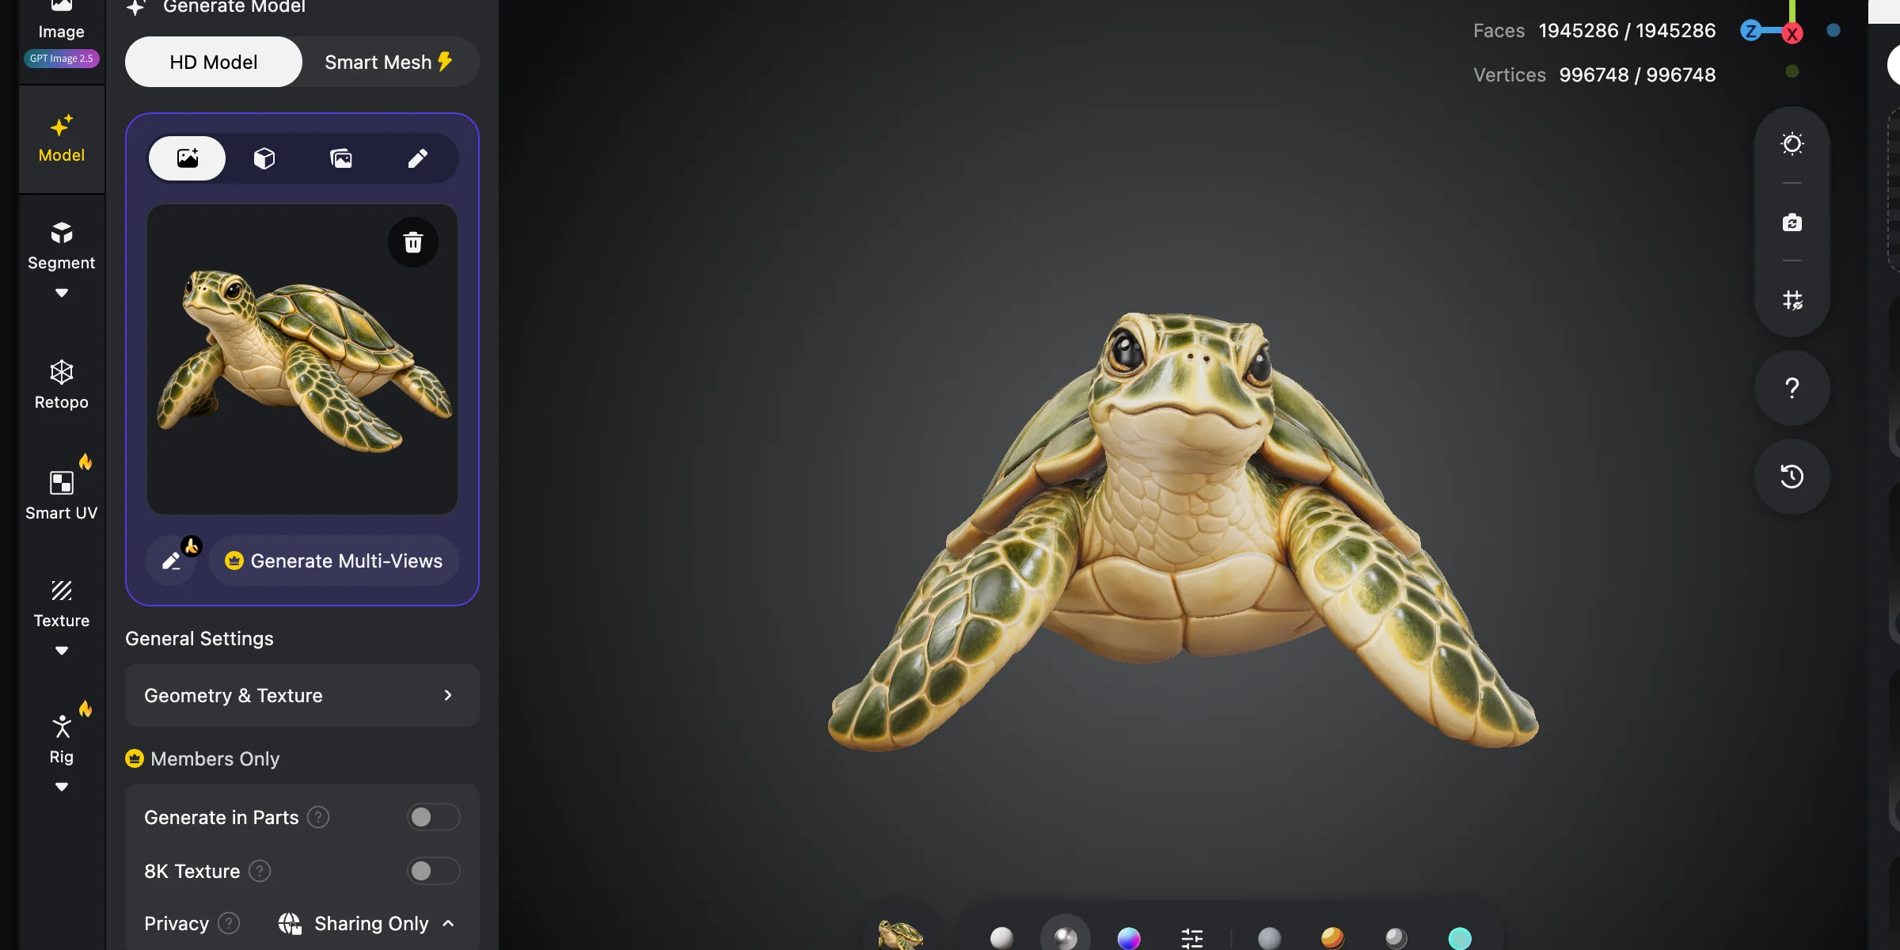Open the help question mark button
Image resolution: width=1900 pixels, height=950 pixels.
click(x=1792, y=388)
